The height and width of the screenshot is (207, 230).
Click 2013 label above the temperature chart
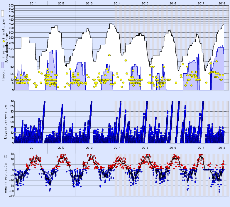89,148
